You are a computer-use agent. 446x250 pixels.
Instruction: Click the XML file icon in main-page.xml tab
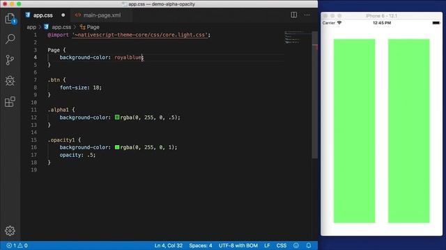click(77, 15)
